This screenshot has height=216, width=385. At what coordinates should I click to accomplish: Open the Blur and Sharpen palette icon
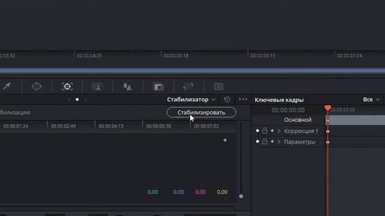click(x=128, y=86)
